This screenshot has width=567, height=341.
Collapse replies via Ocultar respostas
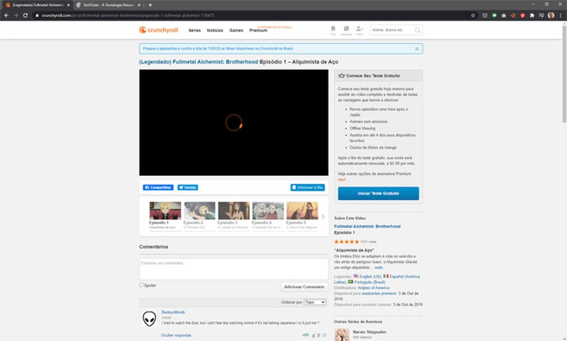click(x=176, y=335)
